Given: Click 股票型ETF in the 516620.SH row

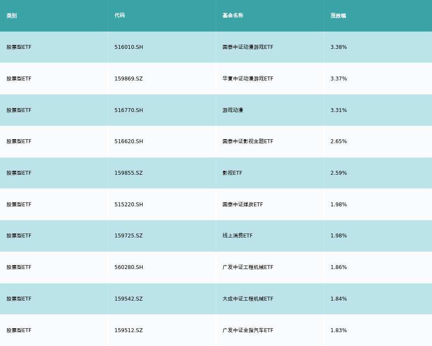Looking at the screenshot, I should point(19,141).
